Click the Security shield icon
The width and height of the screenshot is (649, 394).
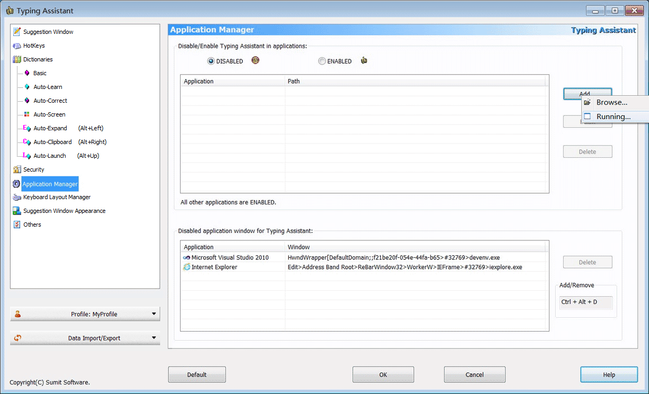16,169
